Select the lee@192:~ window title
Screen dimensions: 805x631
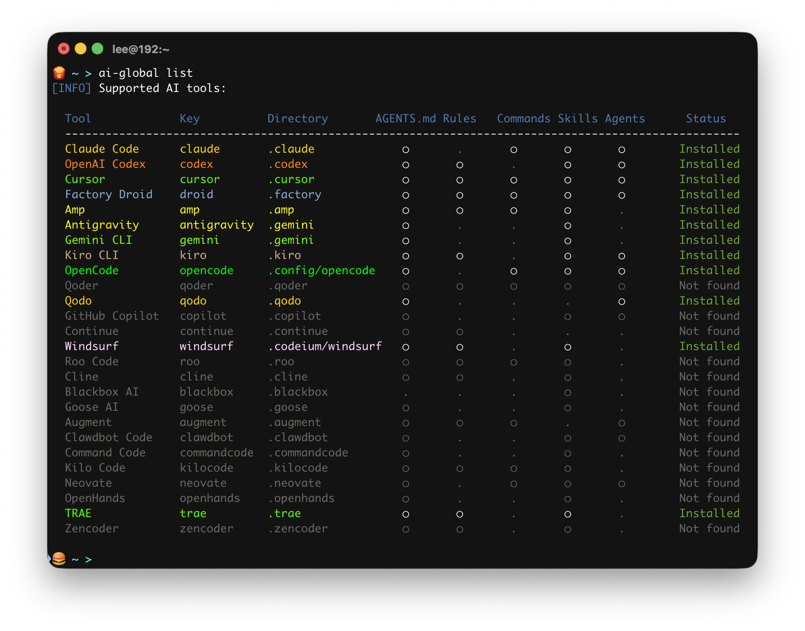pyautogui.click(x=140, y=49)
